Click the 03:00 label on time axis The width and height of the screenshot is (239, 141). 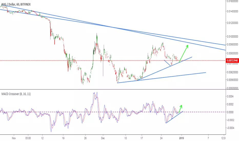click(28, 138)
